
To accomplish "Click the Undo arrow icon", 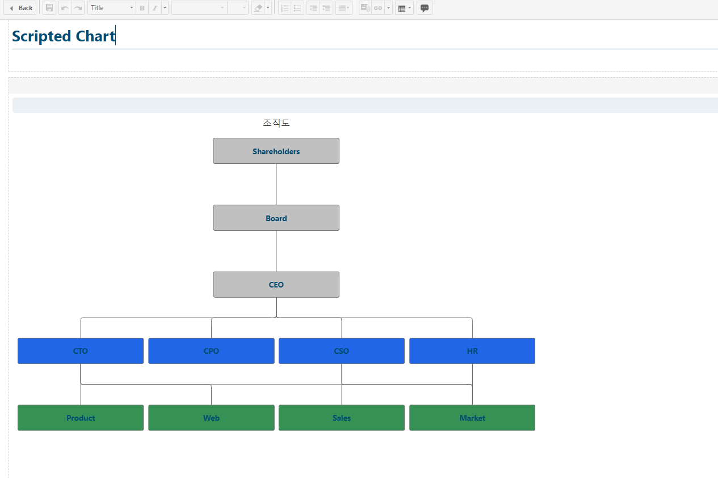I will click(65, 8).
